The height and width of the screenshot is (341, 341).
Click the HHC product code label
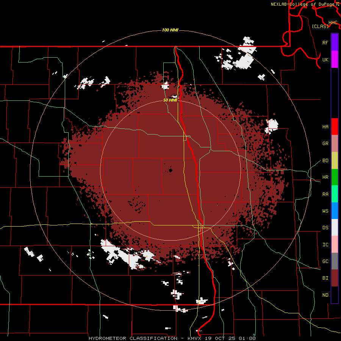[333, 23]
